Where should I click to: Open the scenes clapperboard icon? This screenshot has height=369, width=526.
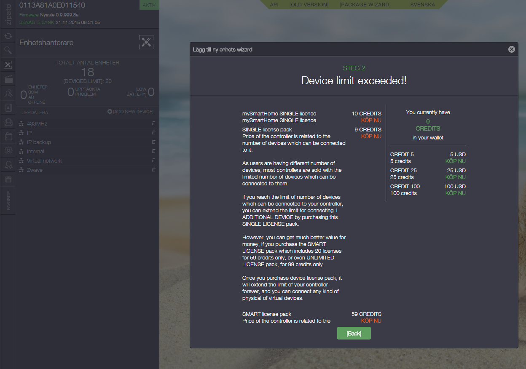(8, 79)
